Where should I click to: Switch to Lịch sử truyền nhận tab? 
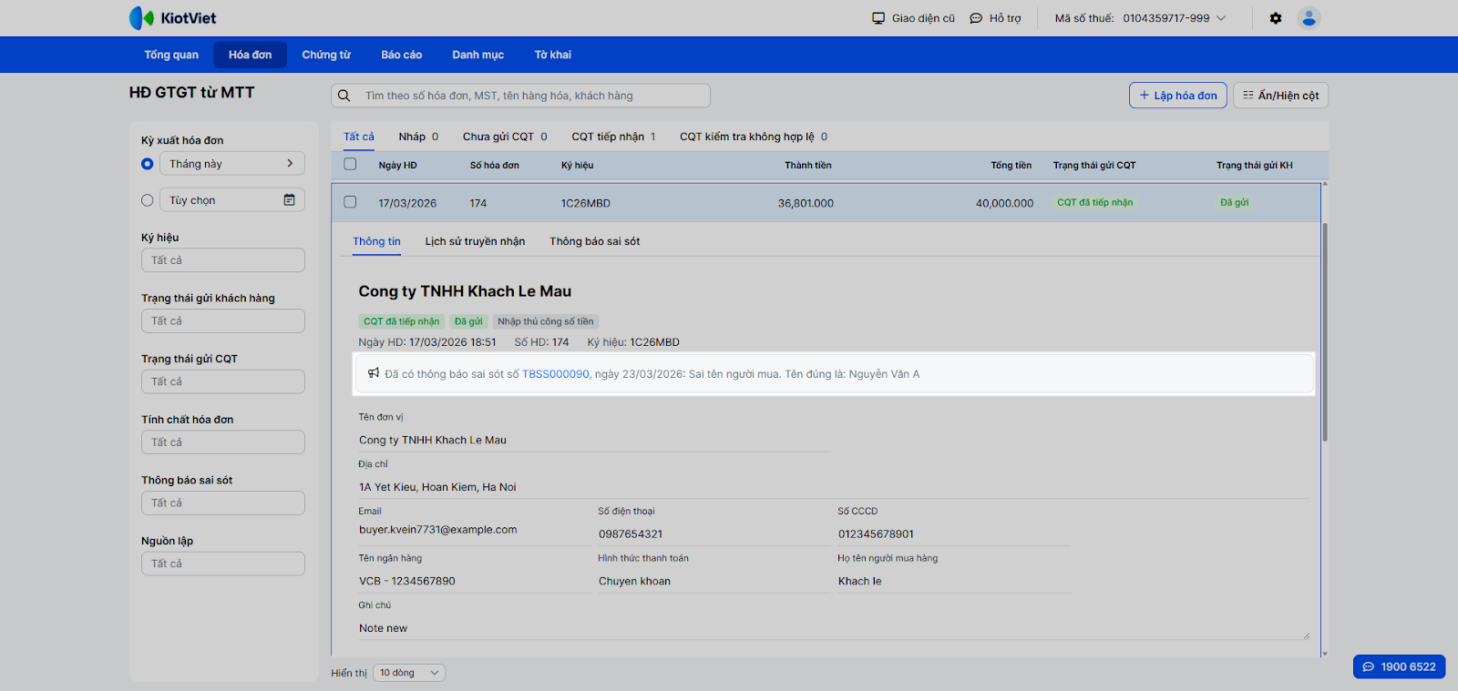[x=475, y=241]
